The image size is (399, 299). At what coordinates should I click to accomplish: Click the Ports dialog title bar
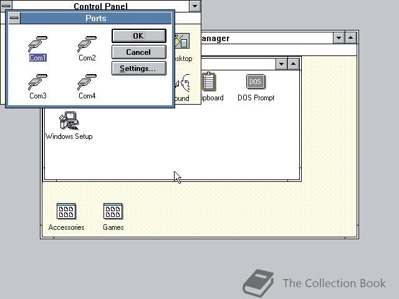pyautogui.click(x=95, y=18)
